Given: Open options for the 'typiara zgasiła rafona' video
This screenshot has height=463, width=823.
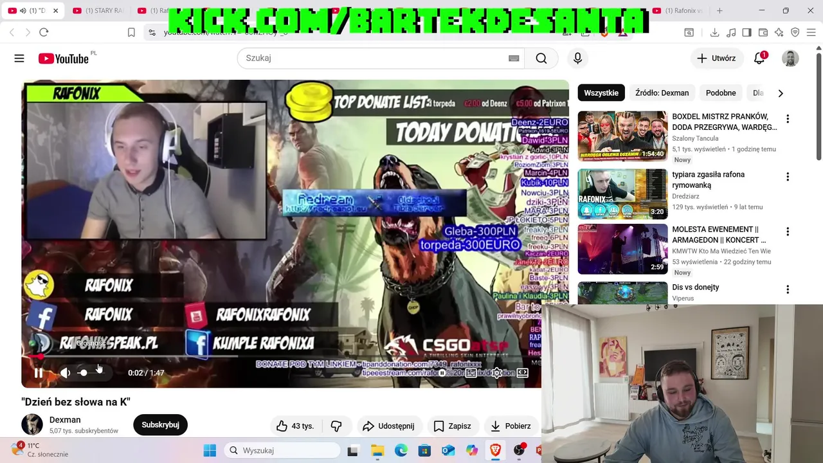Looking at the screenshot, I should 788,177.
